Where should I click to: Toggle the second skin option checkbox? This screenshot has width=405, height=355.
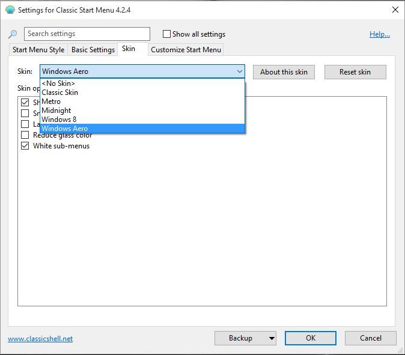[25, 114]
